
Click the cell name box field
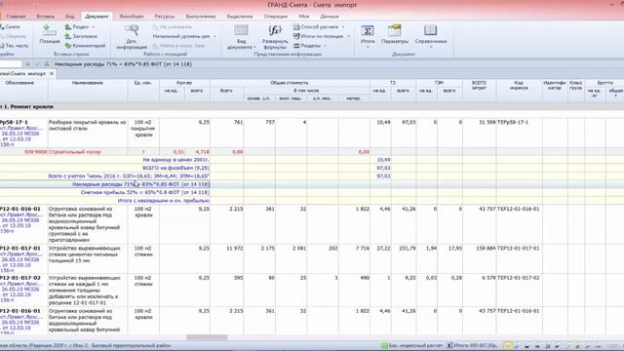pos(11,64)
